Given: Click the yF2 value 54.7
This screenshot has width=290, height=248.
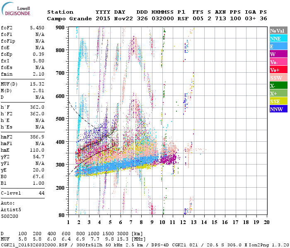Looking at the screenshot, I should 39,157.
